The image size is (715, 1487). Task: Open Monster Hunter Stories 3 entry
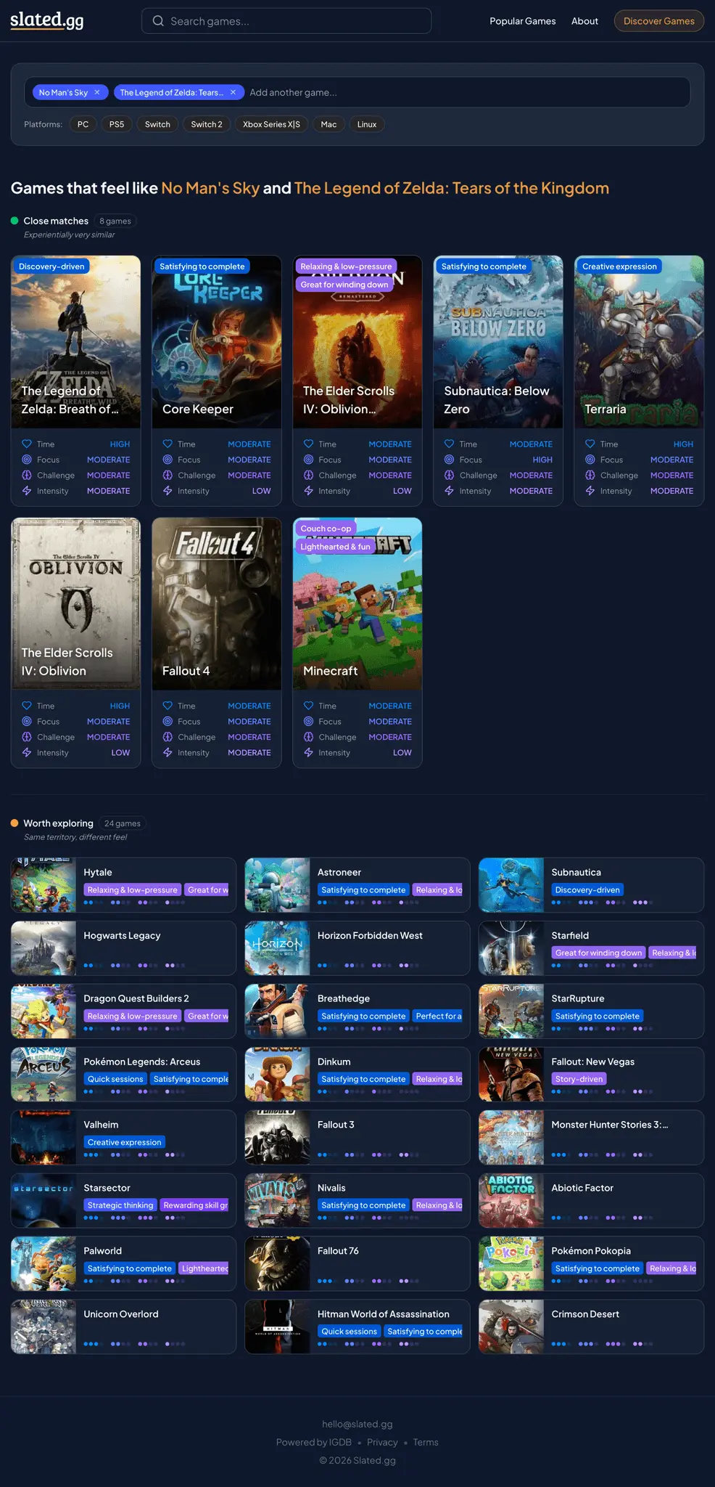pyautogui.click(x=591, y=1137)
